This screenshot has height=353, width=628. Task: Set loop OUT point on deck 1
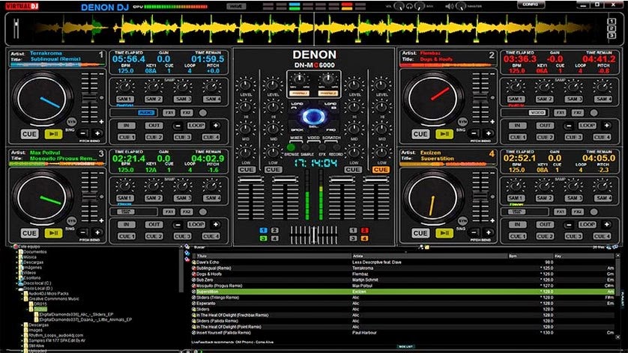pos(154,126)
